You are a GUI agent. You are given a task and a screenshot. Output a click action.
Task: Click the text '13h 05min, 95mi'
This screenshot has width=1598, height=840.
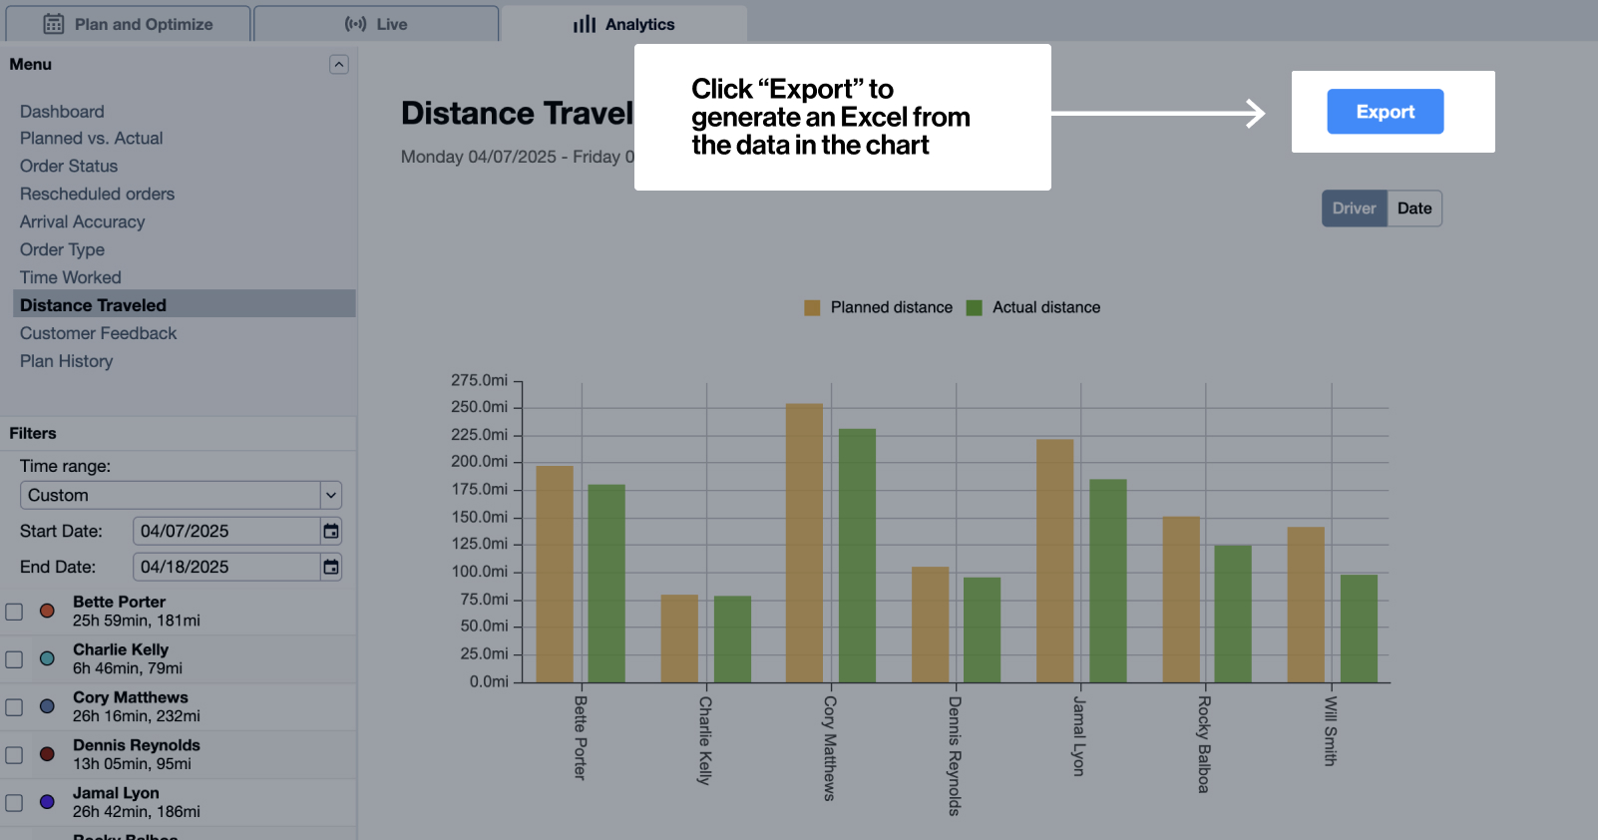click(x=132, y=764)
